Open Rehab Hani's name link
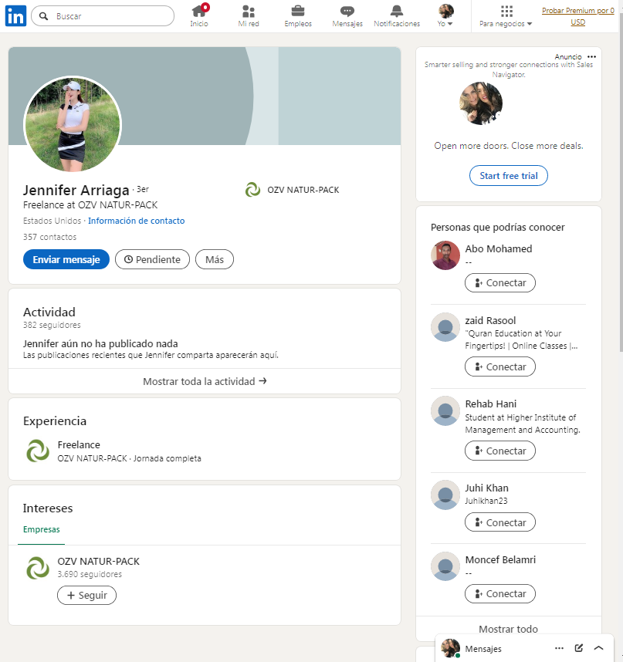Image resolution: width=623 pixels, height=662 pixels. coord(491,404)
